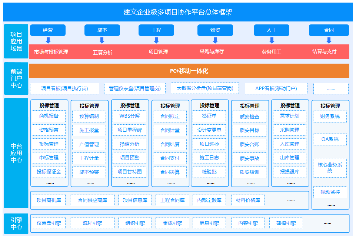
Task: Click the down arrow under 工程
Action: (156, 41)
